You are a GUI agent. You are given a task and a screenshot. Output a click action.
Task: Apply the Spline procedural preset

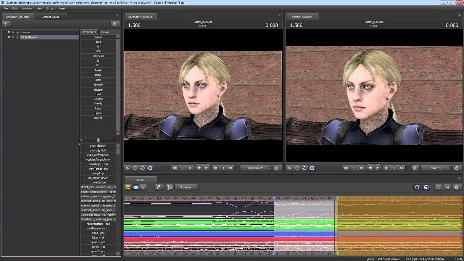(98, 113)
